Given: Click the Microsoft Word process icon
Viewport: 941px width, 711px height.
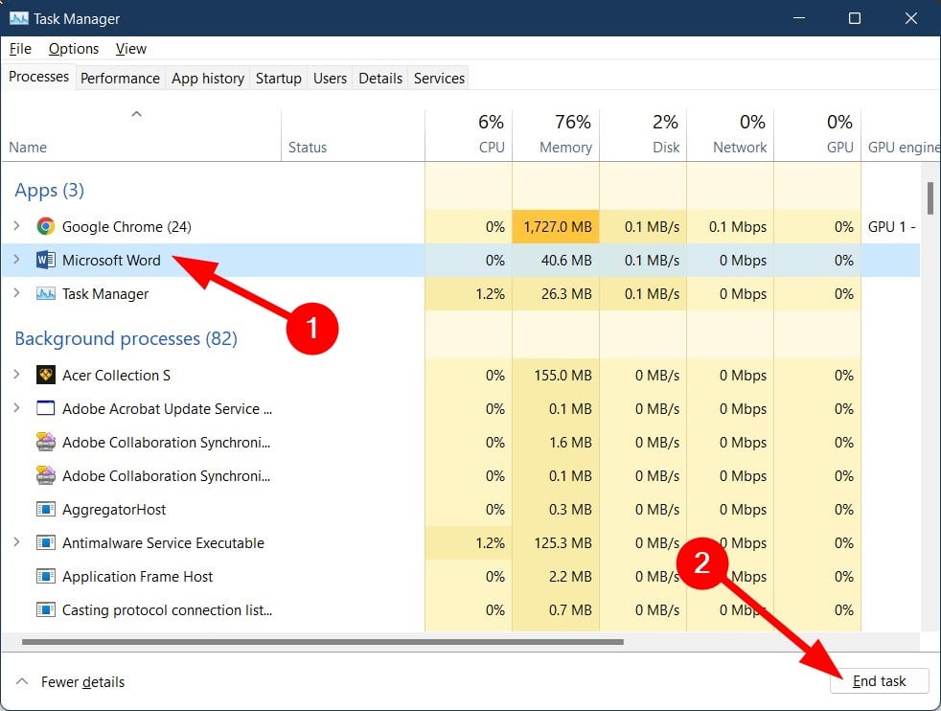Looking at the screenshot, I should pos(45,261).
